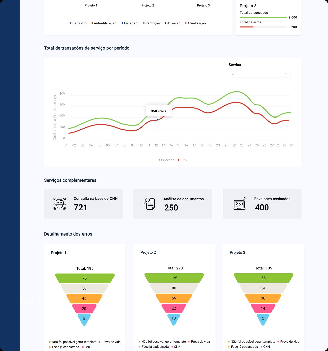Select the orange 45 funnel segment in Projeto 1
This screenshot has width=328, height=351.
84,298
